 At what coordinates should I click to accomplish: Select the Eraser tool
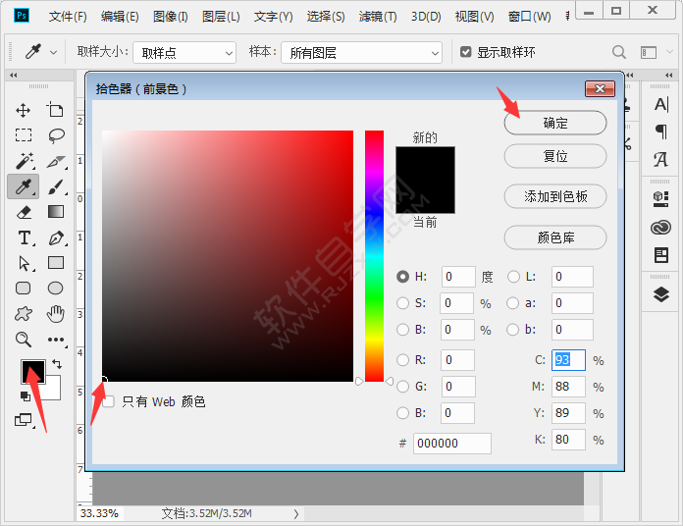pyautogui.click(x=24, y=212)
